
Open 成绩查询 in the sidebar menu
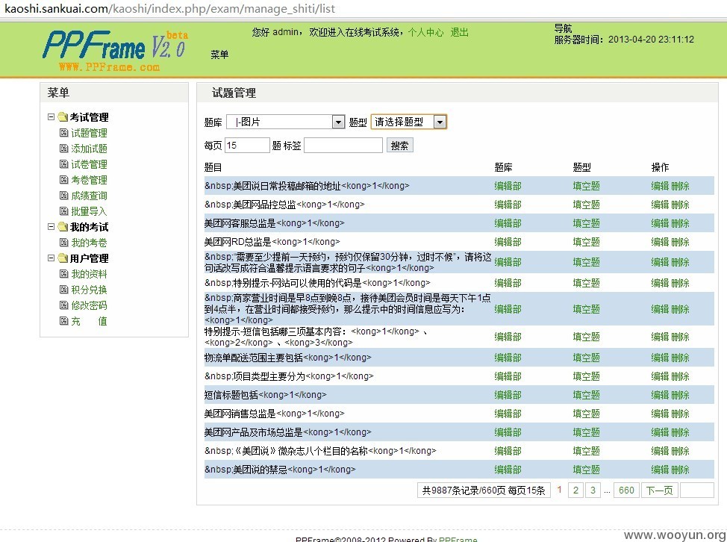pyautogui.click(x=89, y=196)
